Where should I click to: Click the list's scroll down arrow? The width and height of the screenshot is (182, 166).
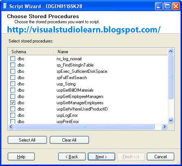(x=171, y=120)
